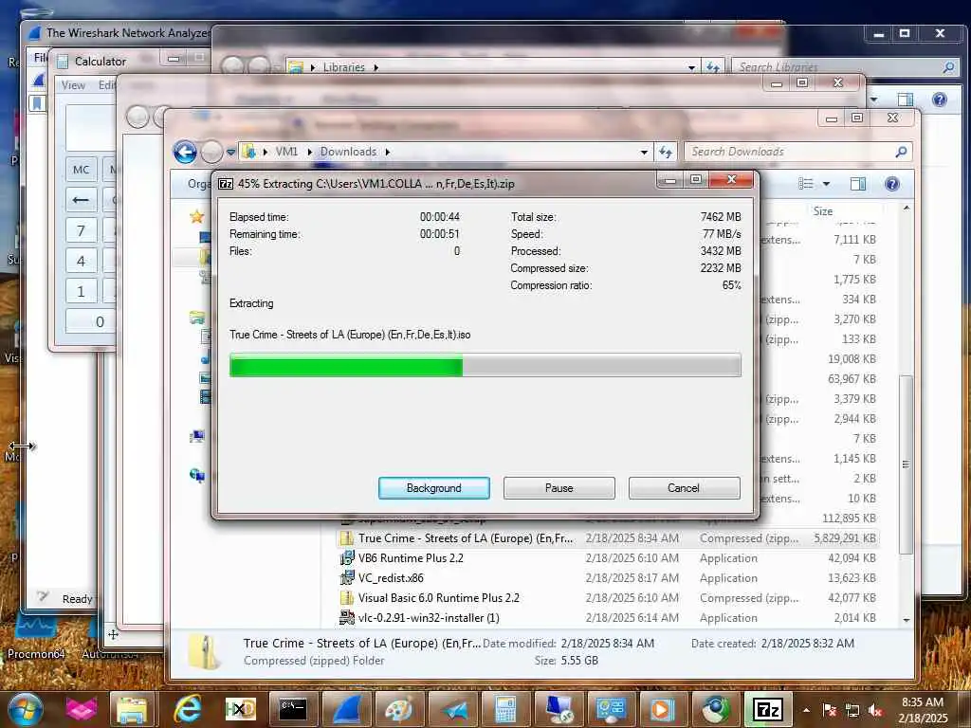Open address bar history dropdown in Downloads window
971x728 pixels.
[x=644, y=153]
